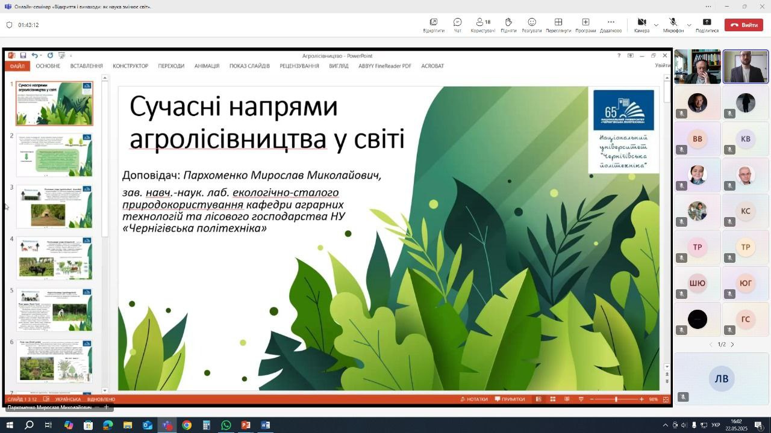Open the Конструктор ribbon tab
This screenshot has width=771, height=433.
point(130,66)
